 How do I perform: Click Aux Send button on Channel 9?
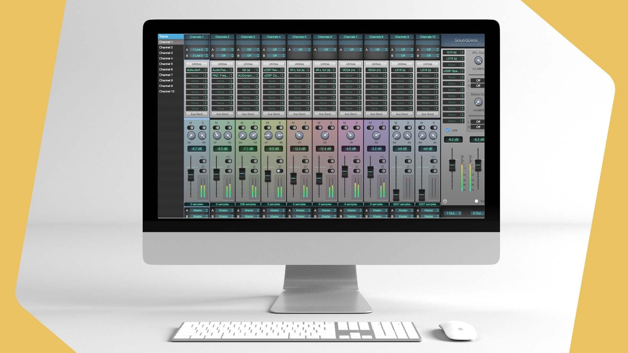[402, 114]
